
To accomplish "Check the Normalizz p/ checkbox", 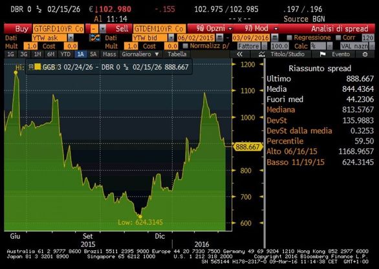I will [186, 46].
